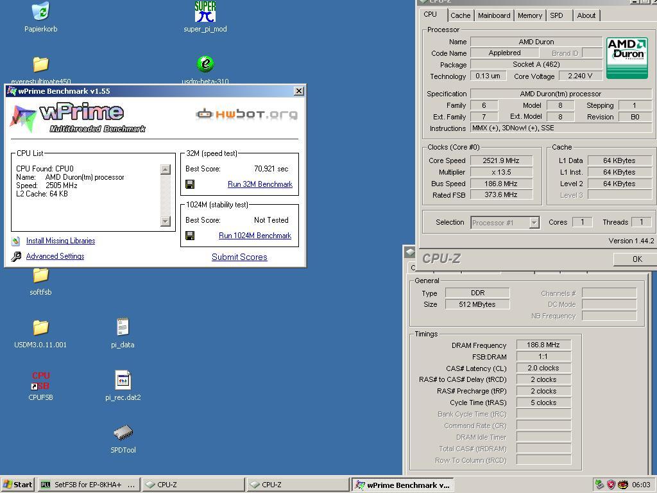This screenshot has width=657, height=493.
Task: Switch to the Cache tab in CPU-Z
Action: (x=461, y=15)
